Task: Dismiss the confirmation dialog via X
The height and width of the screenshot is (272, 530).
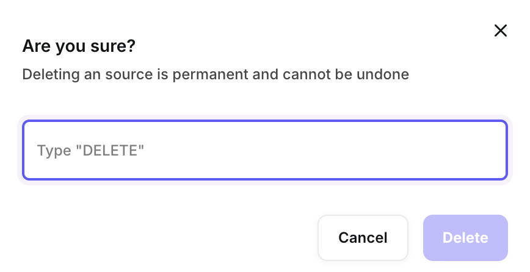Action: point(501,31)
